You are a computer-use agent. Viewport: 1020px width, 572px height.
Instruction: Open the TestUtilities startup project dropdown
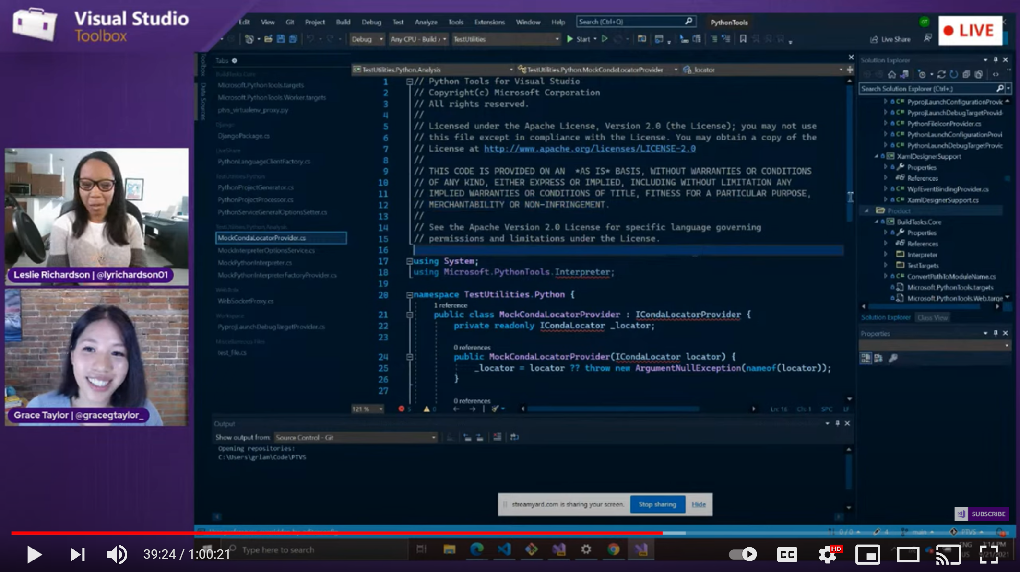pos(506,39)
